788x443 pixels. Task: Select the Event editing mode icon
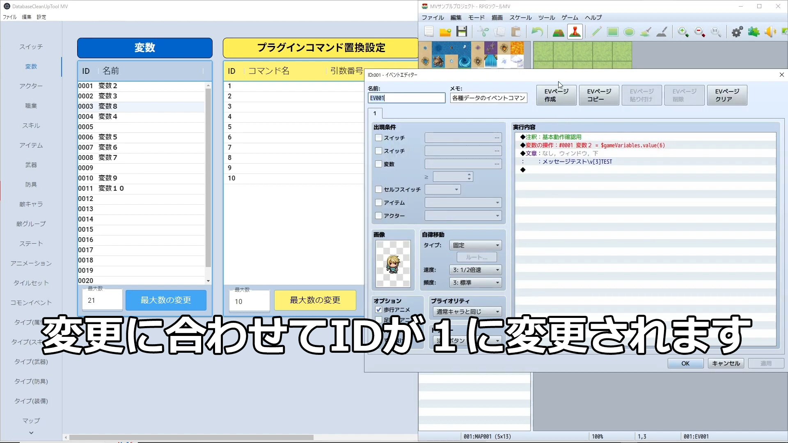[575, 32]
